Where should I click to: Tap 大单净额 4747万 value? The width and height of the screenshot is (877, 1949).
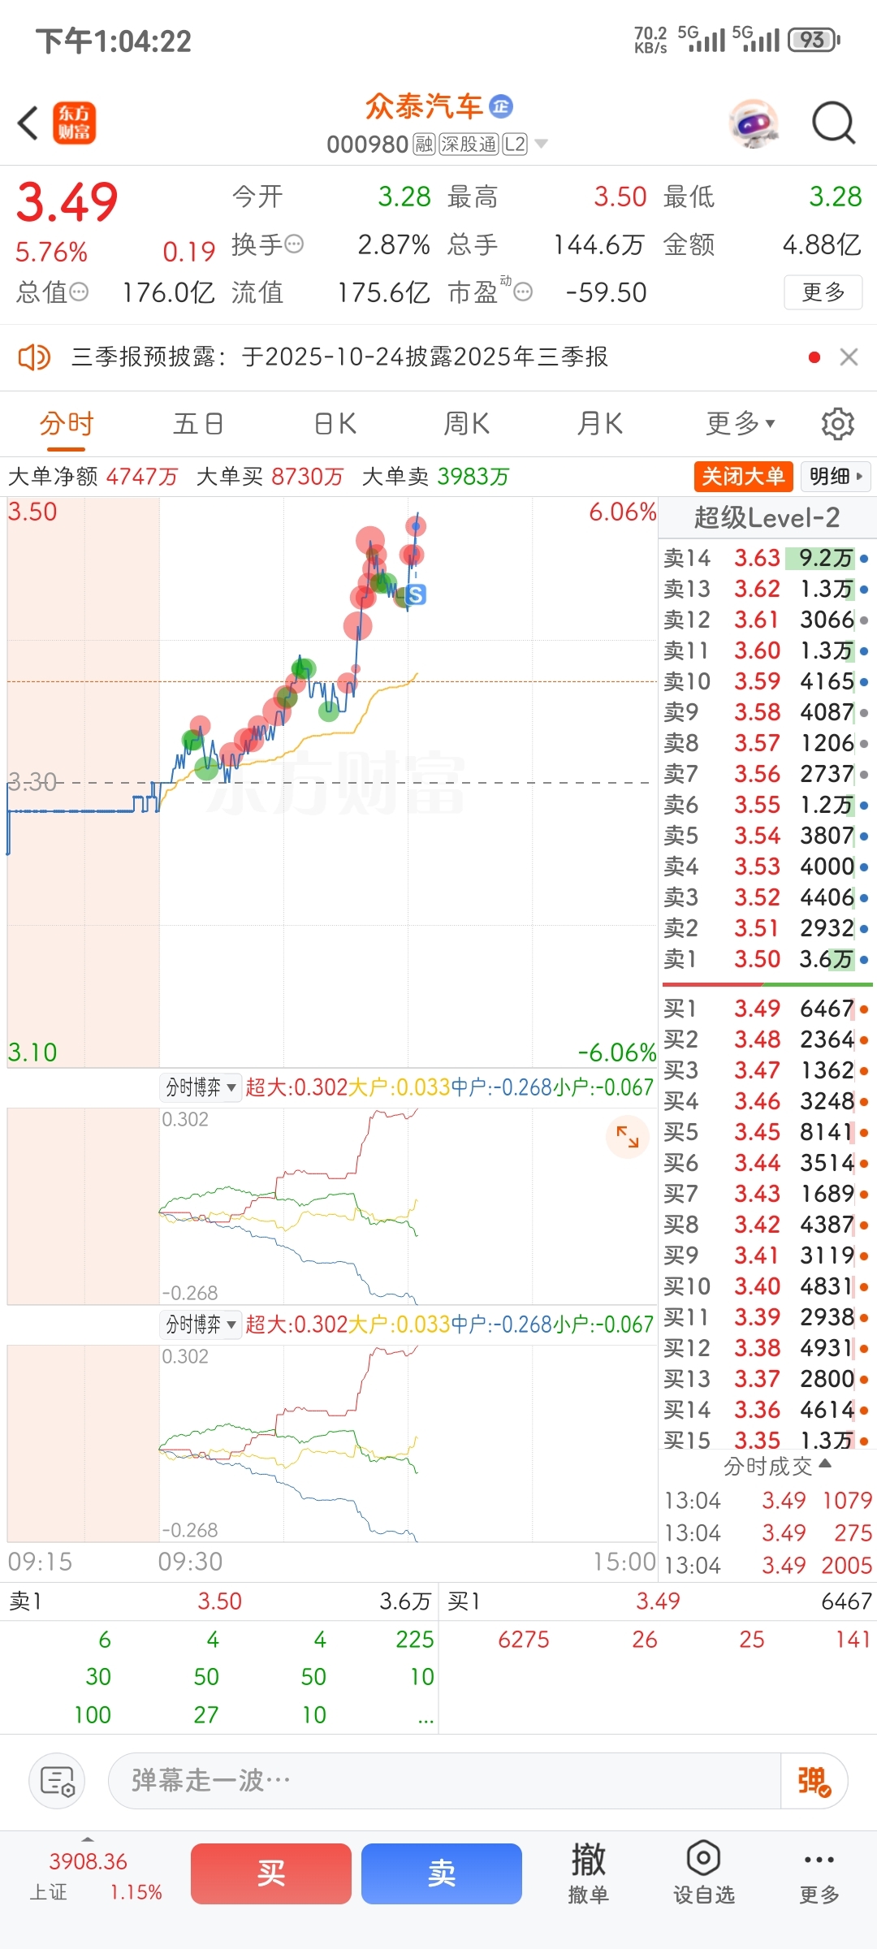pos(142,476)
